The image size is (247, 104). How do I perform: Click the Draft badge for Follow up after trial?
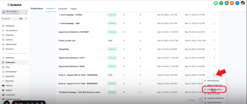pos(110,40)
